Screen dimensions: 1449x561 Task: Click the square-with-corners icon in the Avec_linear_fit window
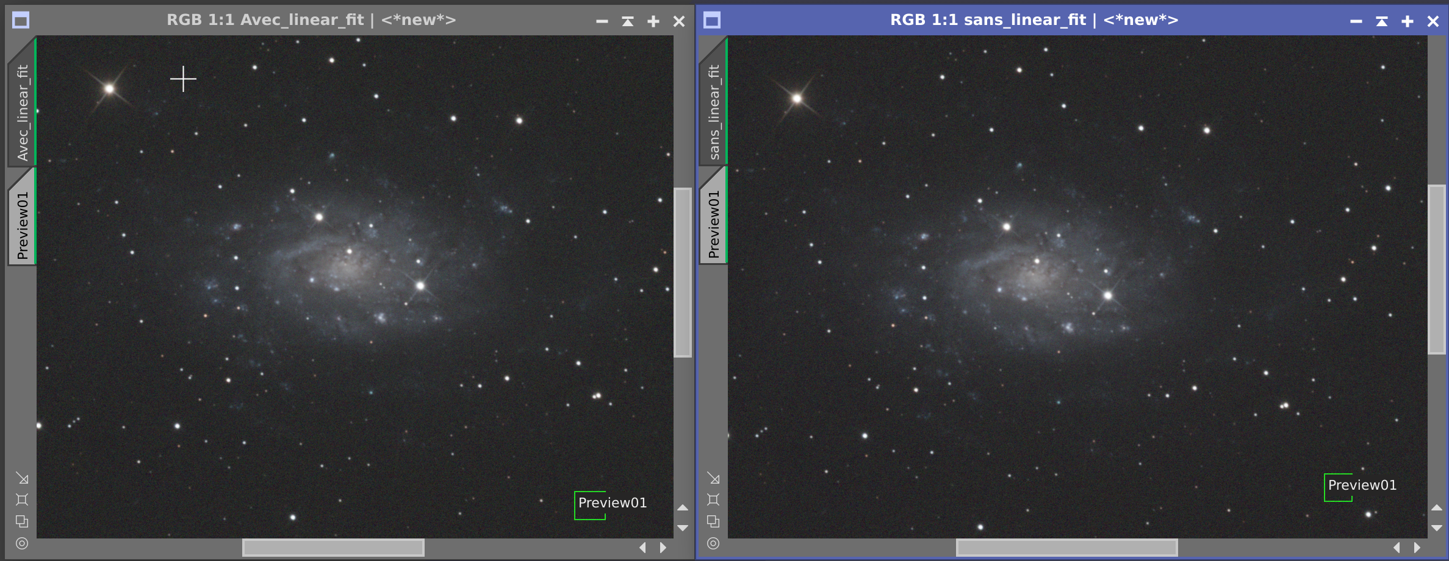pyautogui.click(x=22, y=499)
